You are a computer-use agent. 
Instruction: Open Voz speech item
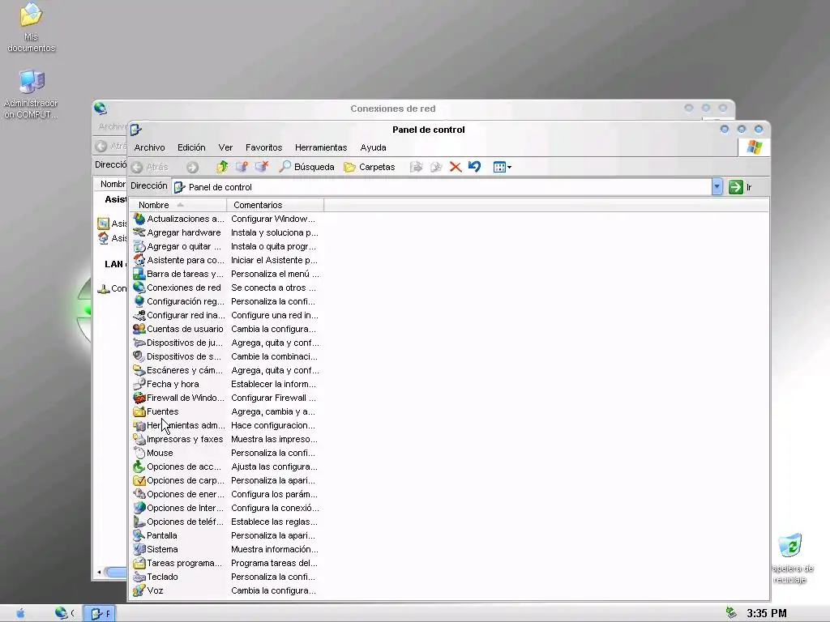(x=148, y=590)
